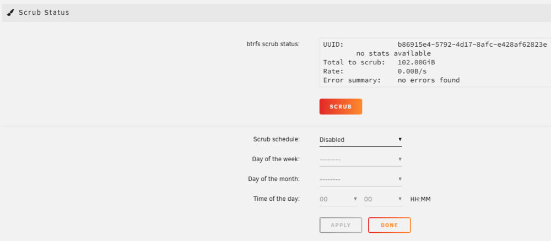Viewport: 551px width, 241px height.
Task: Click the Day of the month dropdown arrow
Action: pos(400,179)
